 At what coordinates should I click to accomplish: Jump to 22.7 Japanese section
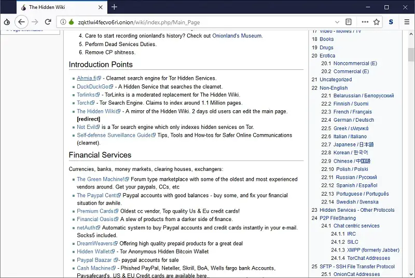(348, 144)
